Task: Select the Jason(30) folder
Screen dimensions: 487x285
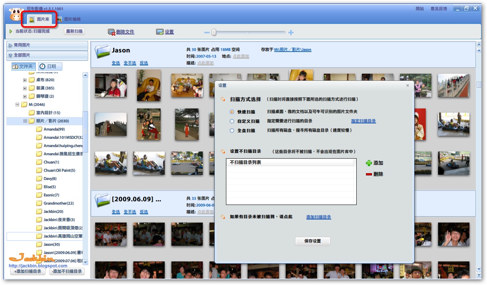Action: (48, 245)
